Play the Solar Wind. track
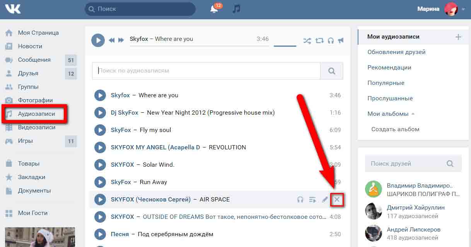 pos(100,165)
